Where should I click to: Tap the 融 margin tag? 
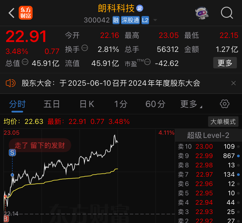(116, 20)
